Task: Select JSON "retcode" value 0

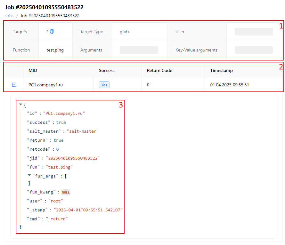Action: point(57,149)
